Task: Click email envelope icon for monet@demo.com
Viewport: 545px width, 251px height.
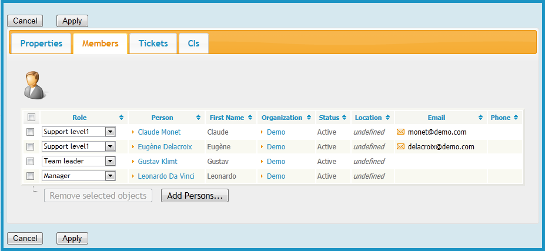Action: 401,132
